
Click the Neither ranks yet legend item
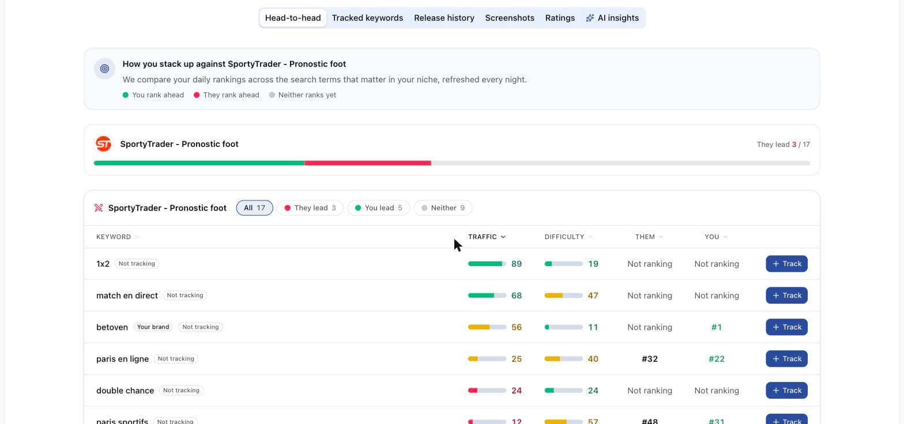click(303, 95)
